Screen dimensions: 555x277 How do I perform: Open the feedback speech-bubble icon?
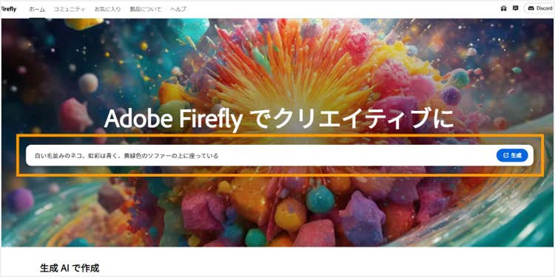click(x=515, y=8)
